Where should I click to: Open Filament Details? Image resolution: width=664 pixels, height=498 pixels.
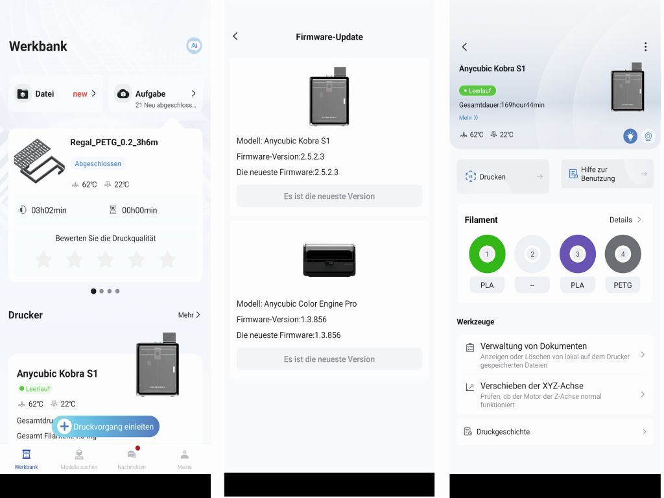[x=625, y=220]
